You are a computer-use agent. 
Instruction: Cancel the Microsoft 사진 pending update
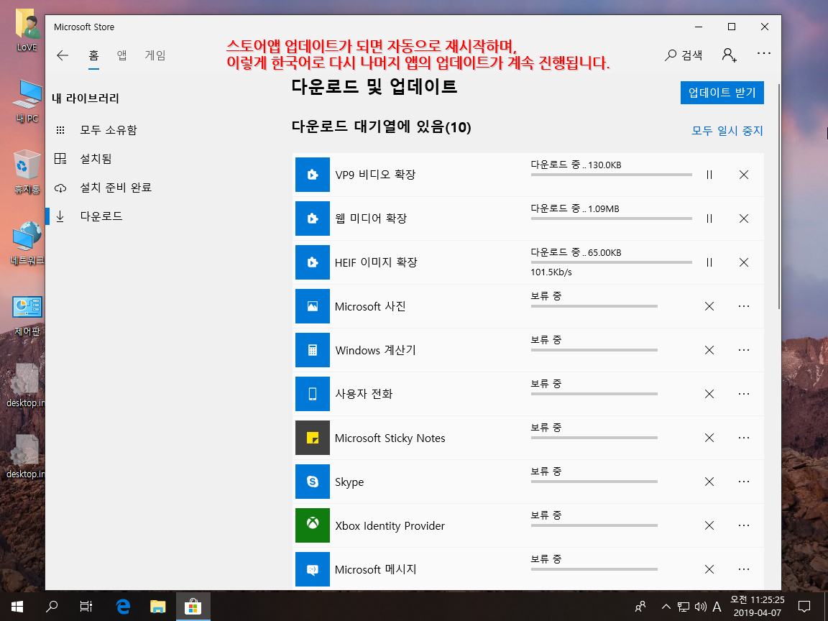coord(709,306)
